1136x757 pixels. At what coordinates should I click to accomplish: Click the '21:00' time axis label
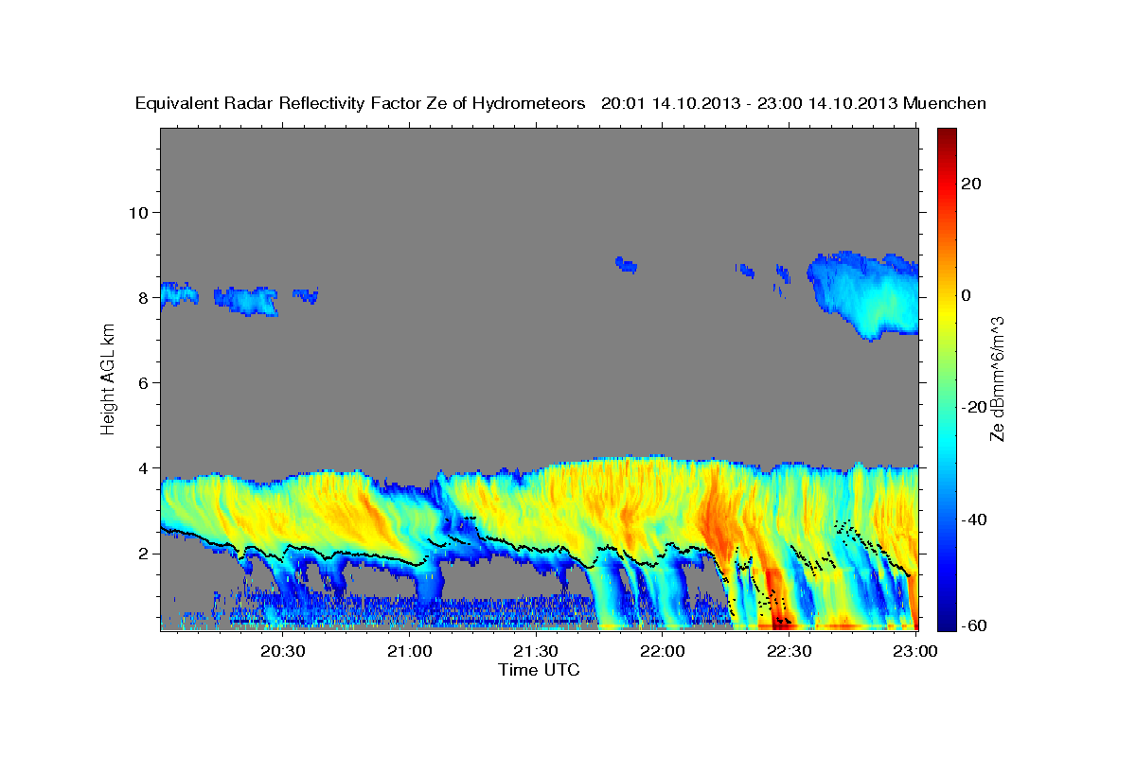click(x=409, y=651)
